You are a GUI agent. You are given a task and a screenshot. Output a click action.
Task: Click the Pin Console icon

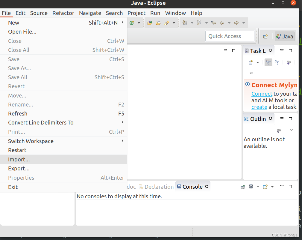coord(243,187)
